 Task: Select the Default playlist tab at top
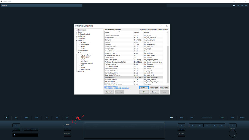coord(42,6)
